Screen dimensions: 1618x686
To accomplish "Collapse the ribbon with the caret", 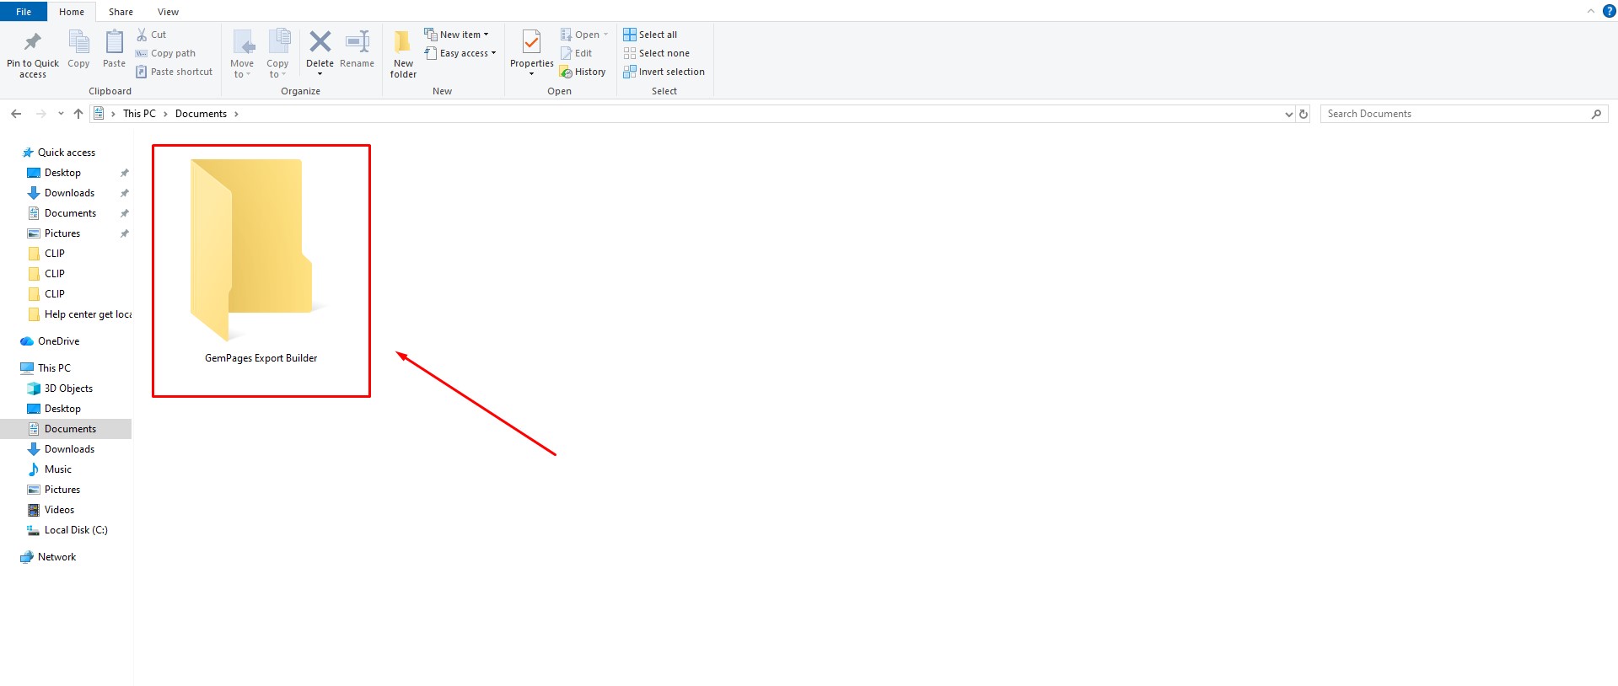I will coord(1590,11).
